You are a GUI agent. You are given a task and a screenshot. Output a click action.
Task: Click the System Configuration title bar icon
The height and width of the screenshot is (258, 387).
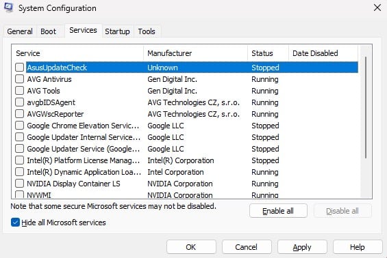[8, 8]
